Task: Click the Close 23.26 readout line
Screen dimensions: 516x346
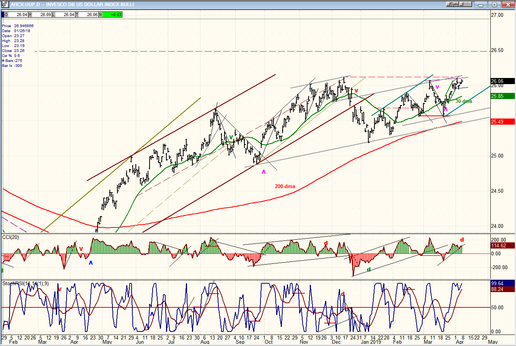Action: tap(13, 51)
